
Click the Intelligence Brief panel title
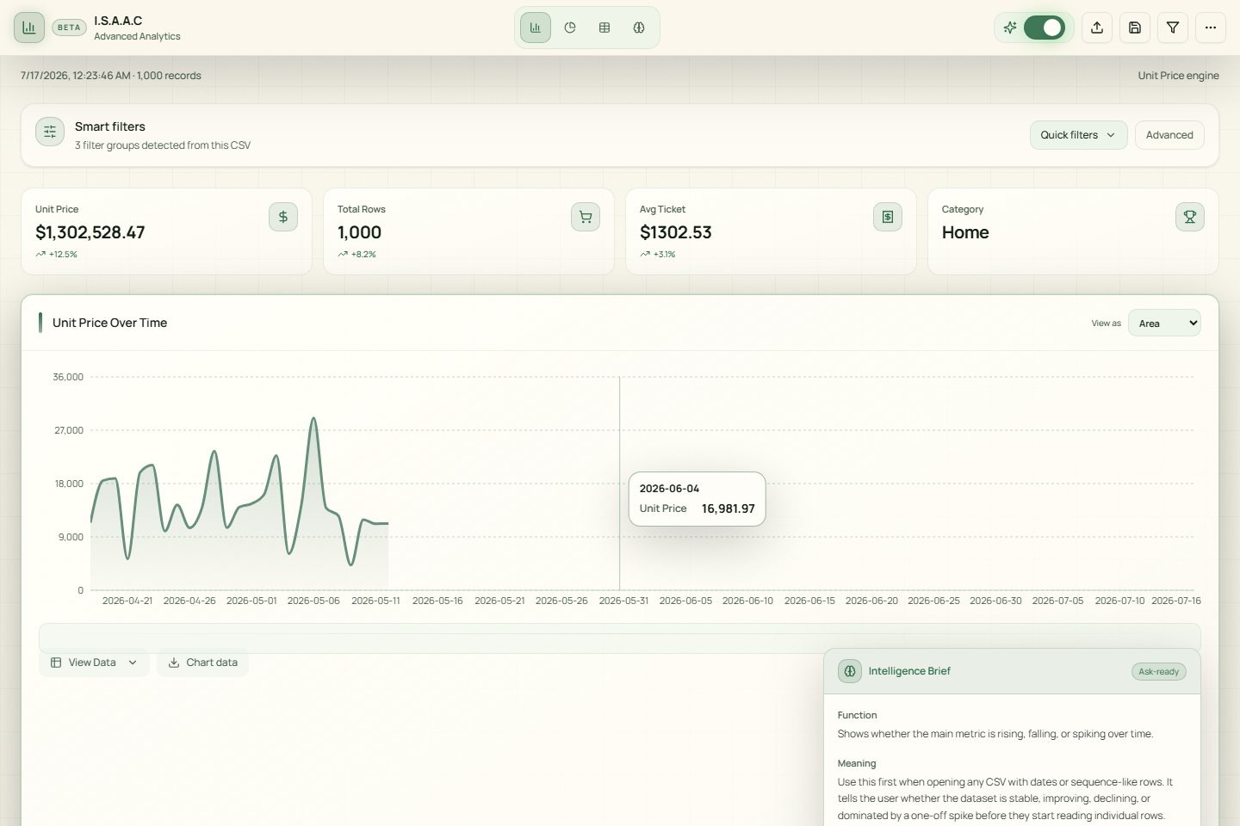(x=909, y=671)
